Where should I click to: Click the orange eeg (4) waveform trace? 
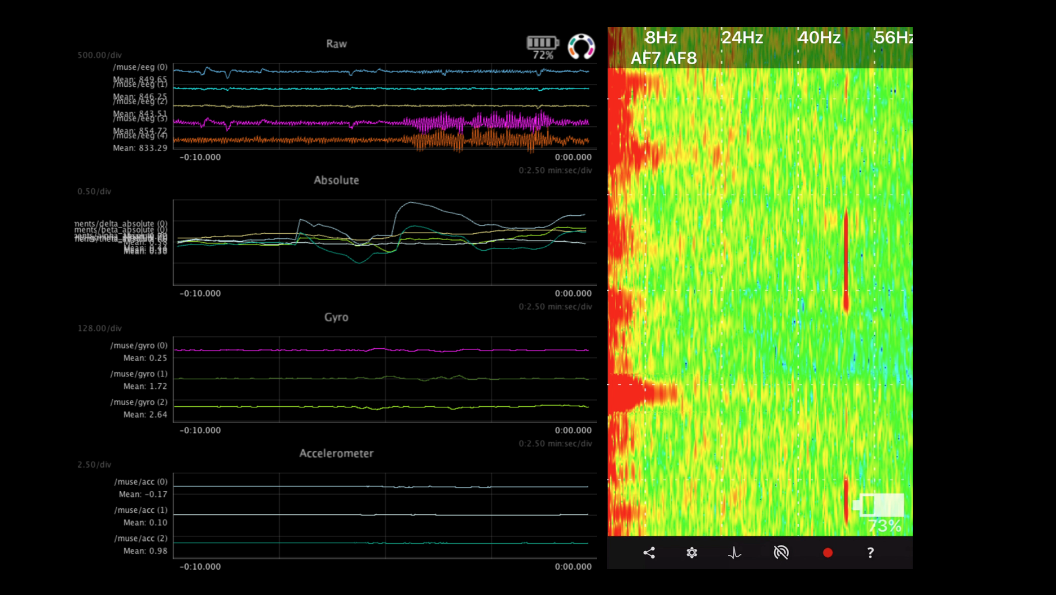tap(381, 140)
